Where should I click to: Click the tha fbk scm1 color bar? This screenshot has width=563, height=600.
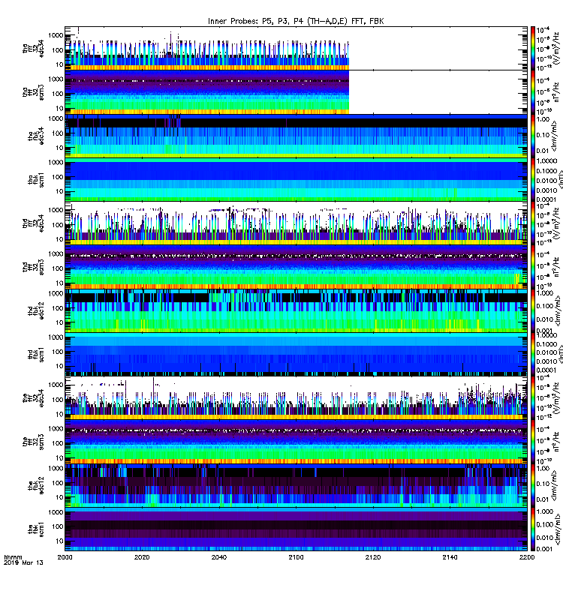point(533,179)
